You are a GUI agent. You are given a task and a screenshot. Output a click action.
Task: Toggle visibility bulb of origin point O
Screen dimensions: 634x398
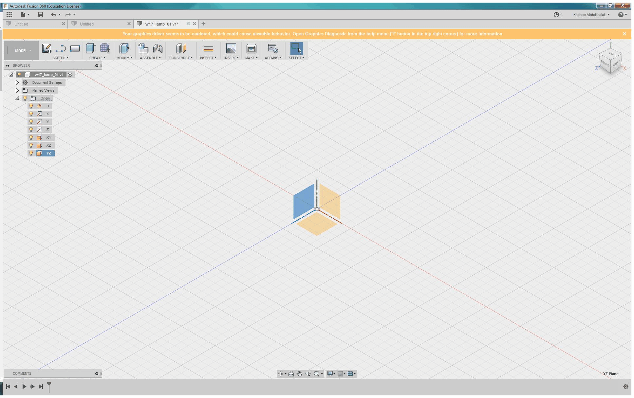tap(31, 106)
